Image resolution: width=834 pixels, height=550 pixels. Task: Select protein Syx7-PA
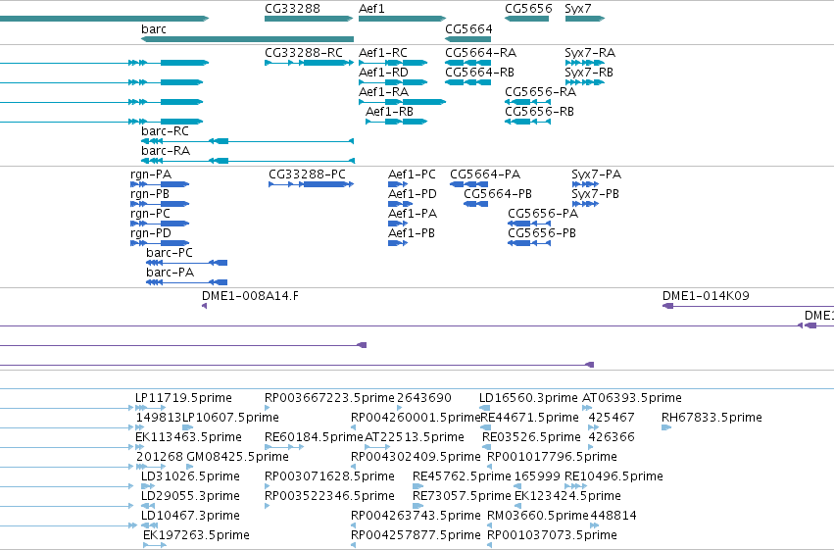585,184
